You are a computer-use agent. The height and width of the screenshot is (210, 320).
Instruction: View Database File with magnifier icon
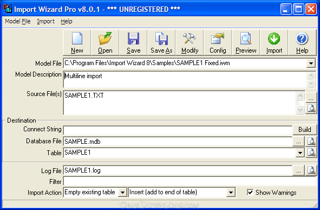point(311,141)
